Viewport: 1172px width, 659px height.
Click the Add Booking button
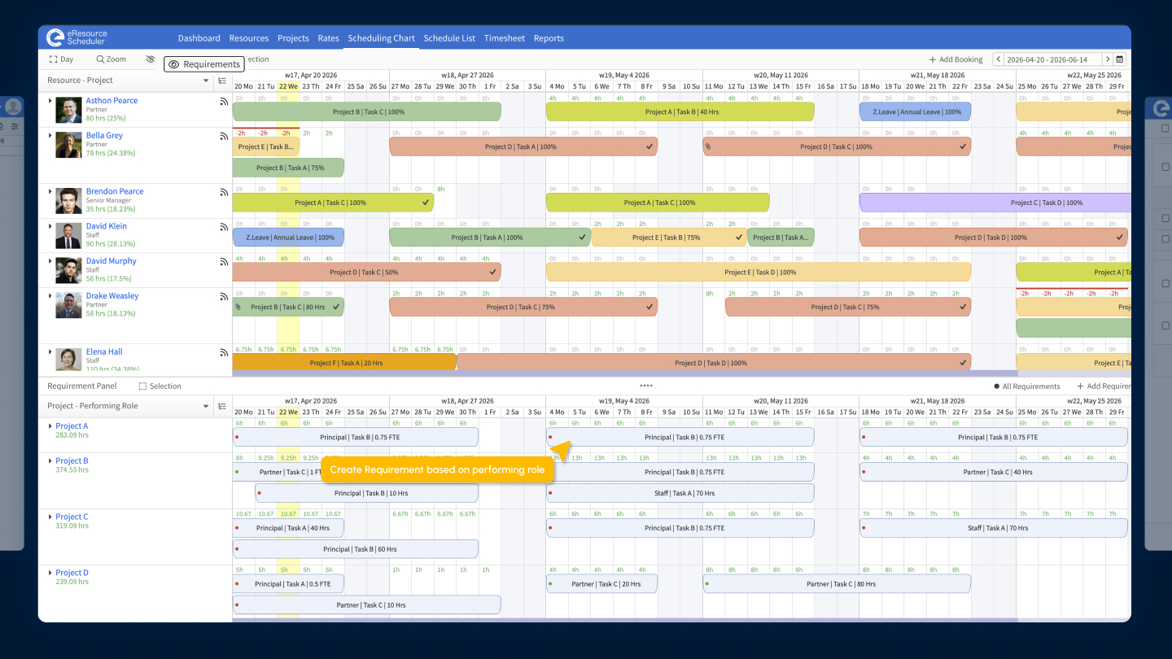click(x=956, y=59)
